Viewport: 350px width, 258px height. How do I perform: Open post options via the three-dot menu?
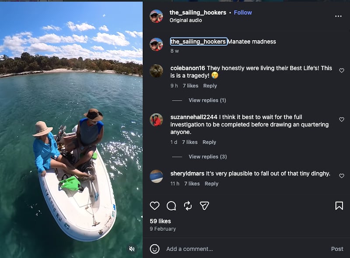(338, 16)
